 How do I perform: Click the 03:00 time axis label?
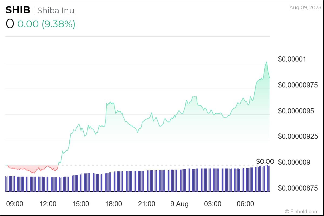pyautogui.click(x=213, y=204)
